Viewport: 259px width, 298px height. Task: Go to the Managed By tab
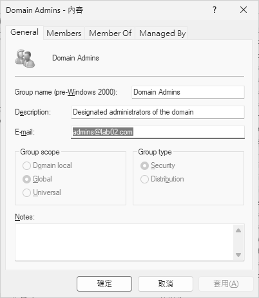162,33
